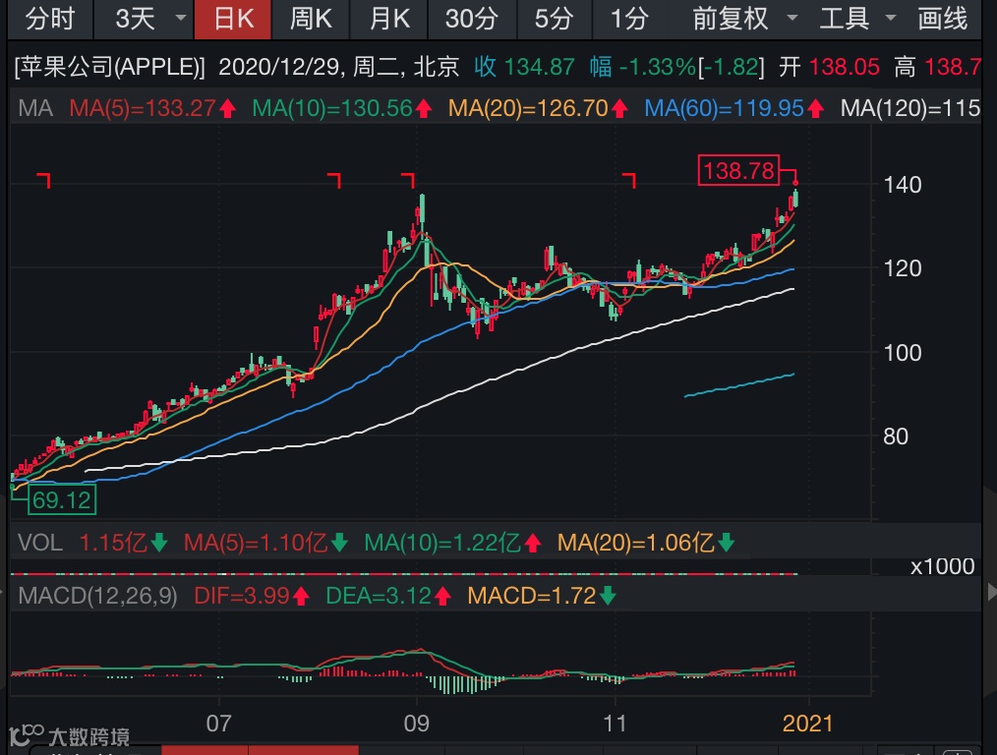Screen dimensions: 997x755
Task: Click the 11 month axis marker
Action: 615,724
